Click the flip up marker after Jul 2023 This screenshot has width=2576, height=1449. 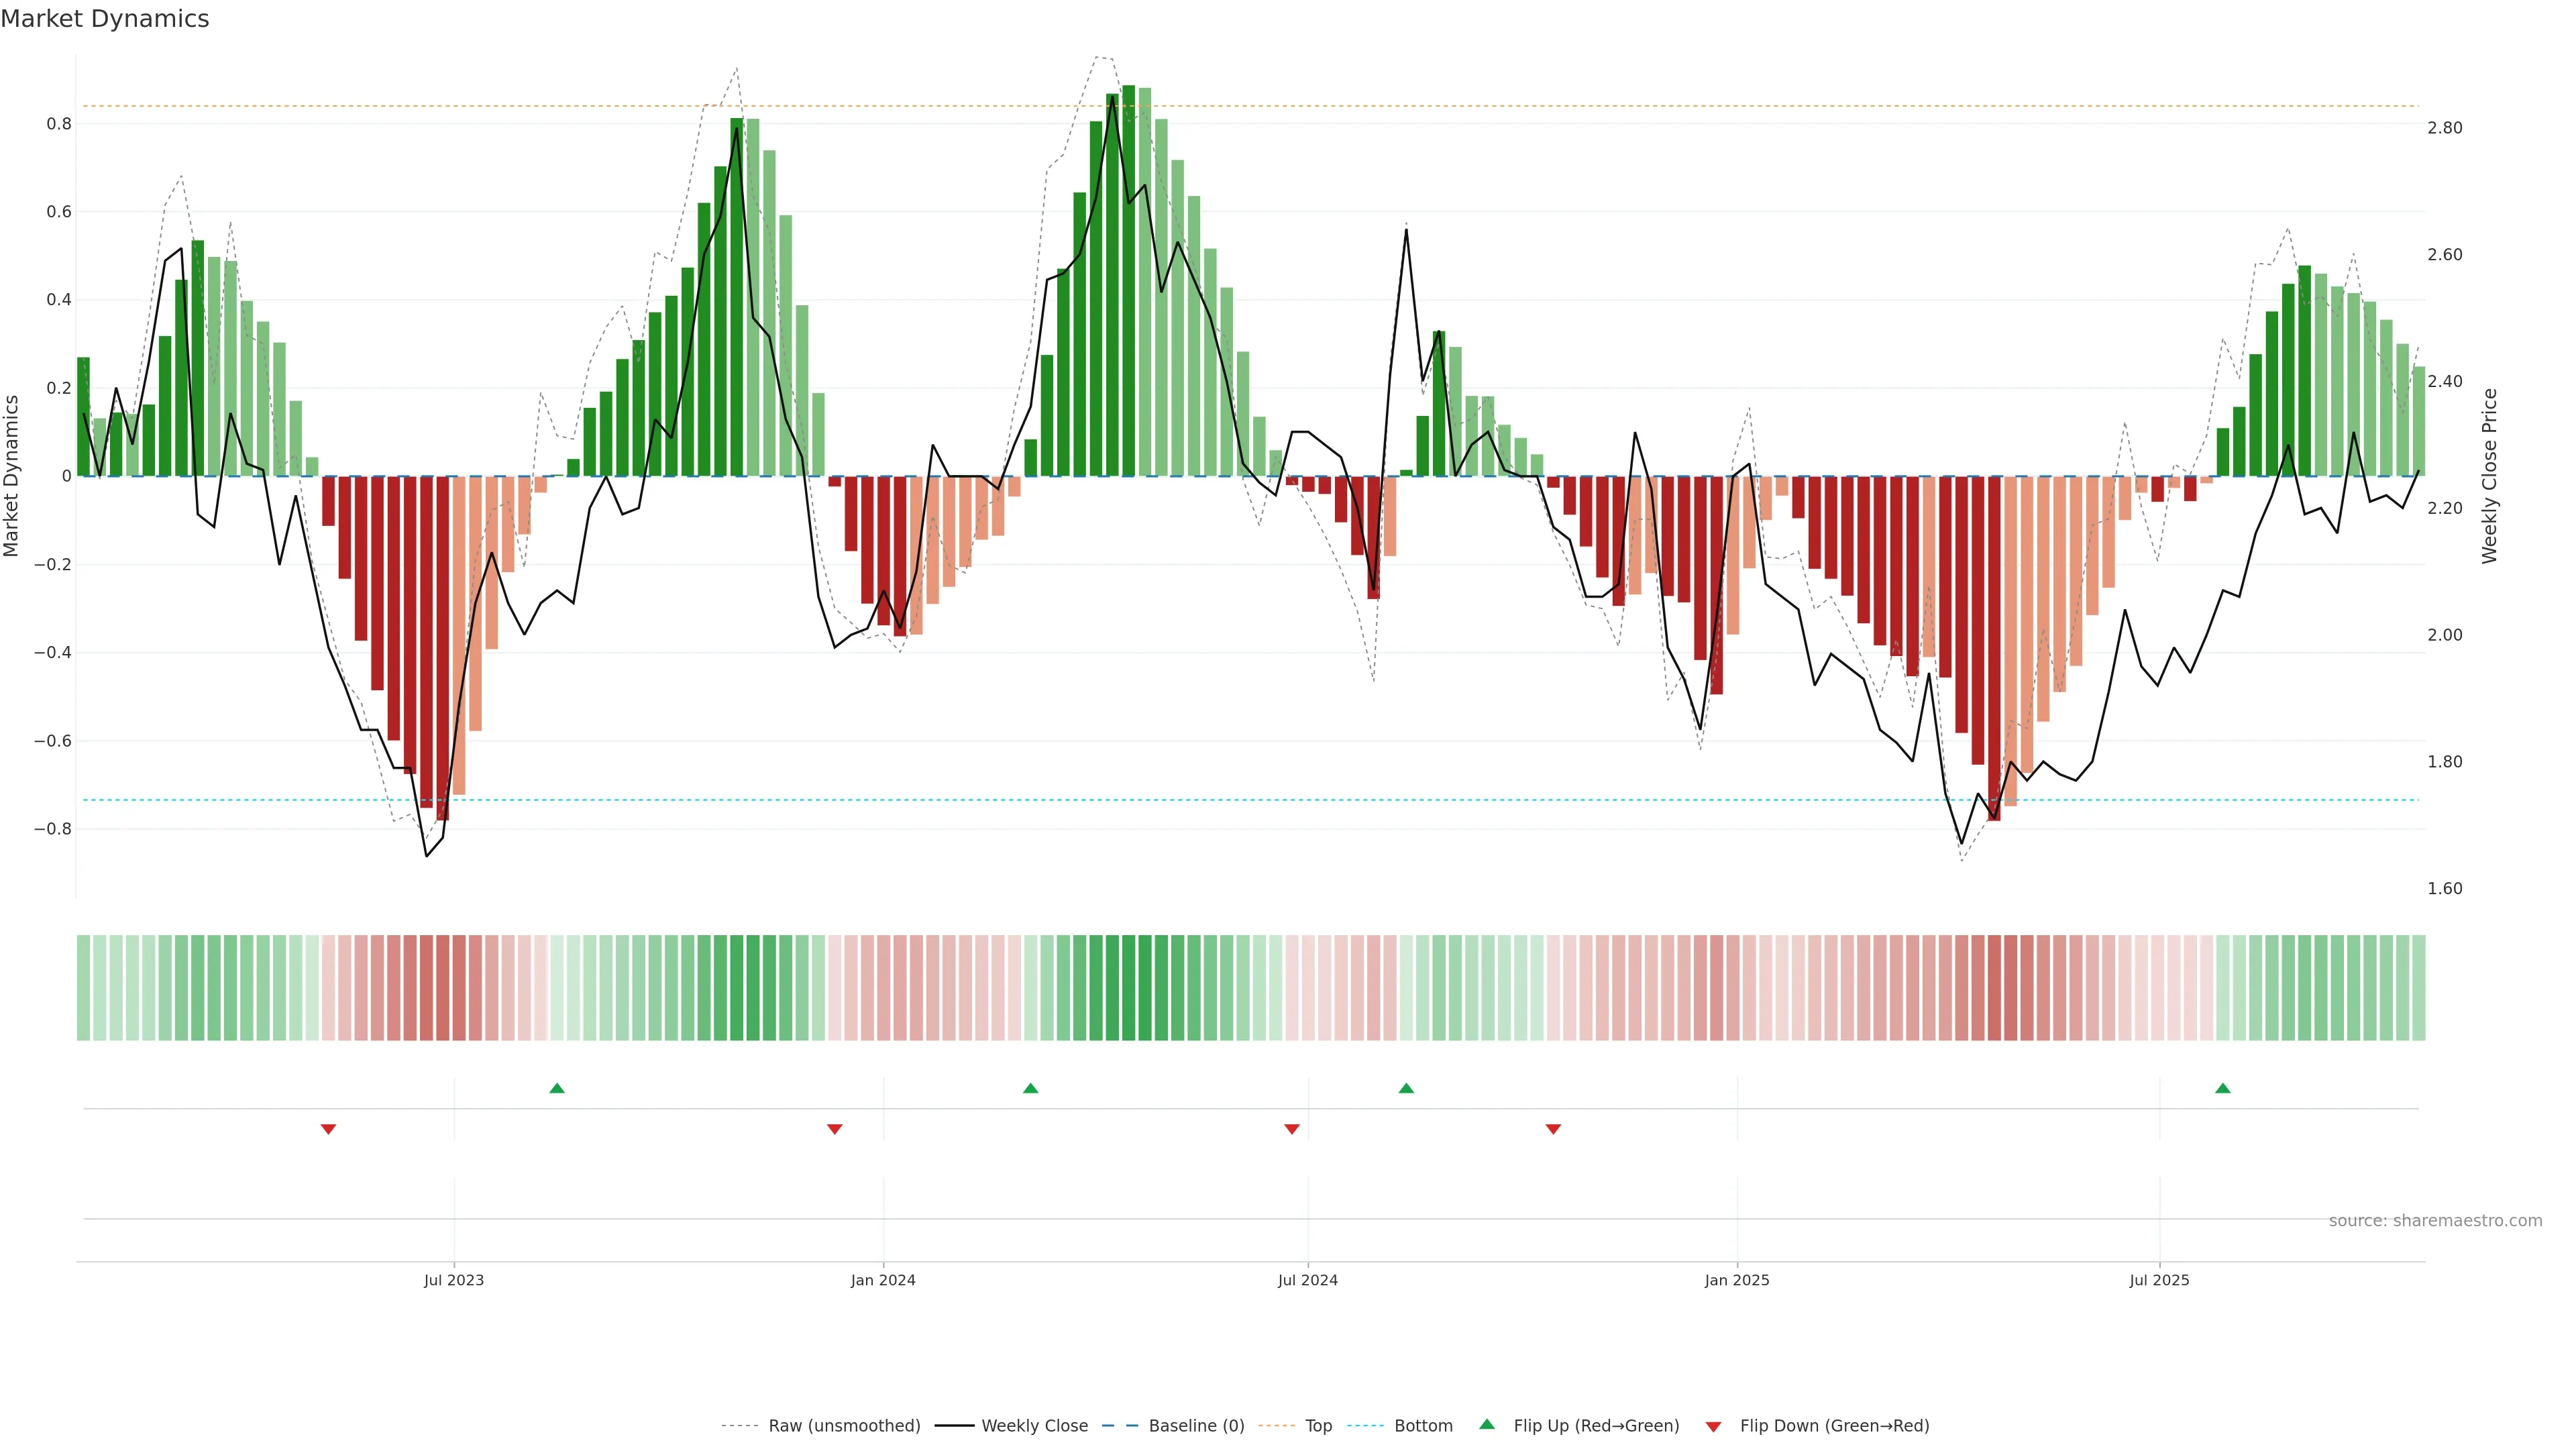(x=557, y=1088)
